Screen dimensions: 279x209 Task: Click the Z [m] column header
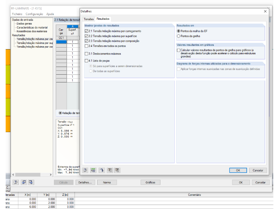65,195
